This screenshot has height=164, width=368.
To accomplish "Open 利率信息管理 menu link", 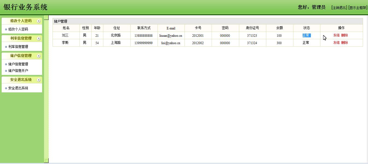I will tap(18, 47).
